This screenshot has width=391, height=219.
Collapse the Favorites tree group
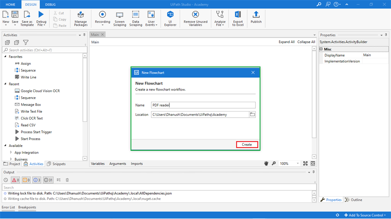5,56
